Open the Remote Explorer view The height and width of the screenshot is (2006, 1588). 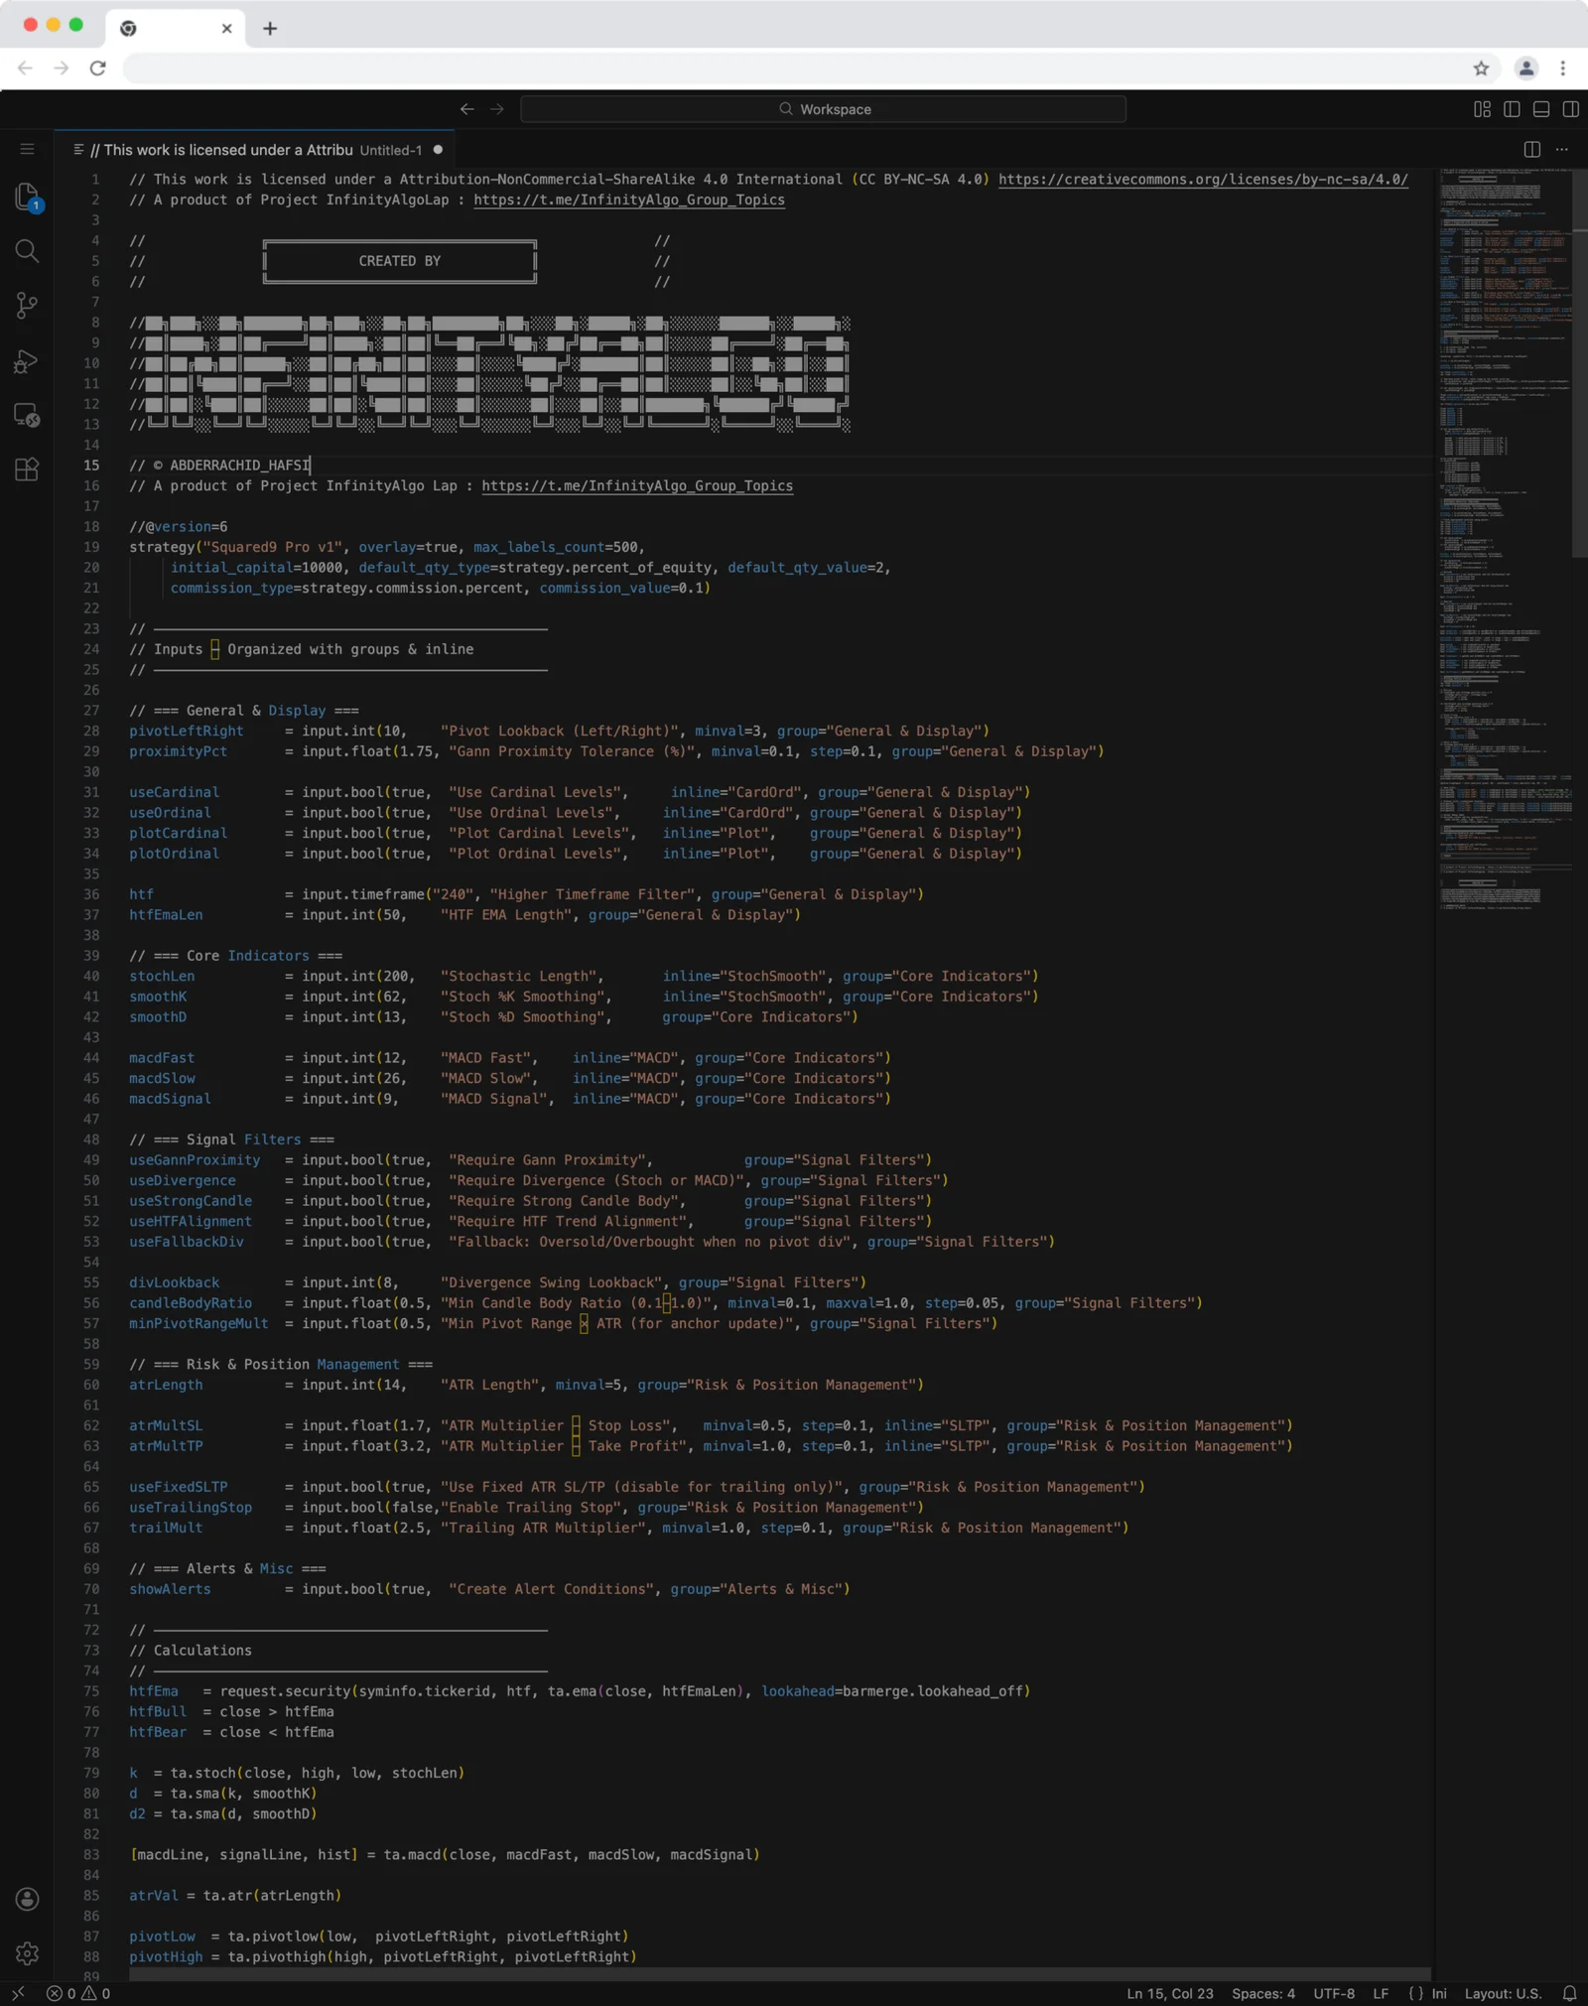click(27, 415)
